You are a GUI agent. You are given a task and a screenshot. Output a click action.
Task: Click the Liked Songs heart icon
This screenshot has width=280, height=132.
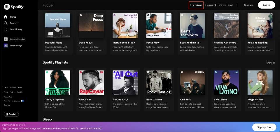pos(6,46)
